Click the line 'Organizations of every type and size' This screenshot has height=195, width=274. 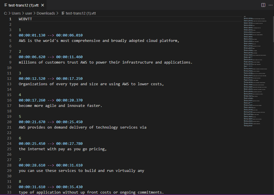91,84
